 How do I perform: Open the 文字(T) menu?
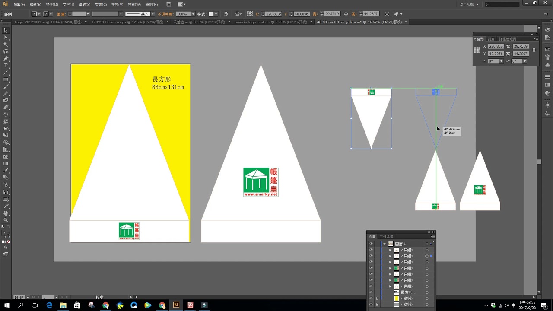[68, 4]
